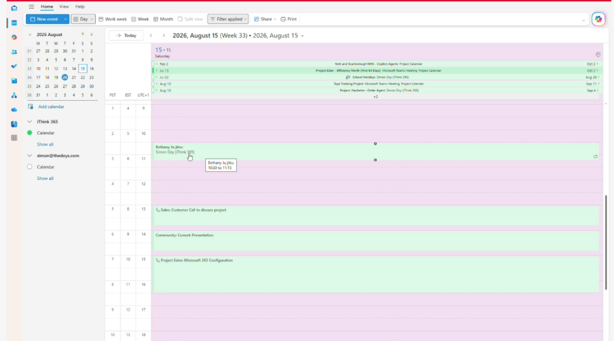
Task: Open the Org Explorer icon in sidebar
Action: (14, 95)
